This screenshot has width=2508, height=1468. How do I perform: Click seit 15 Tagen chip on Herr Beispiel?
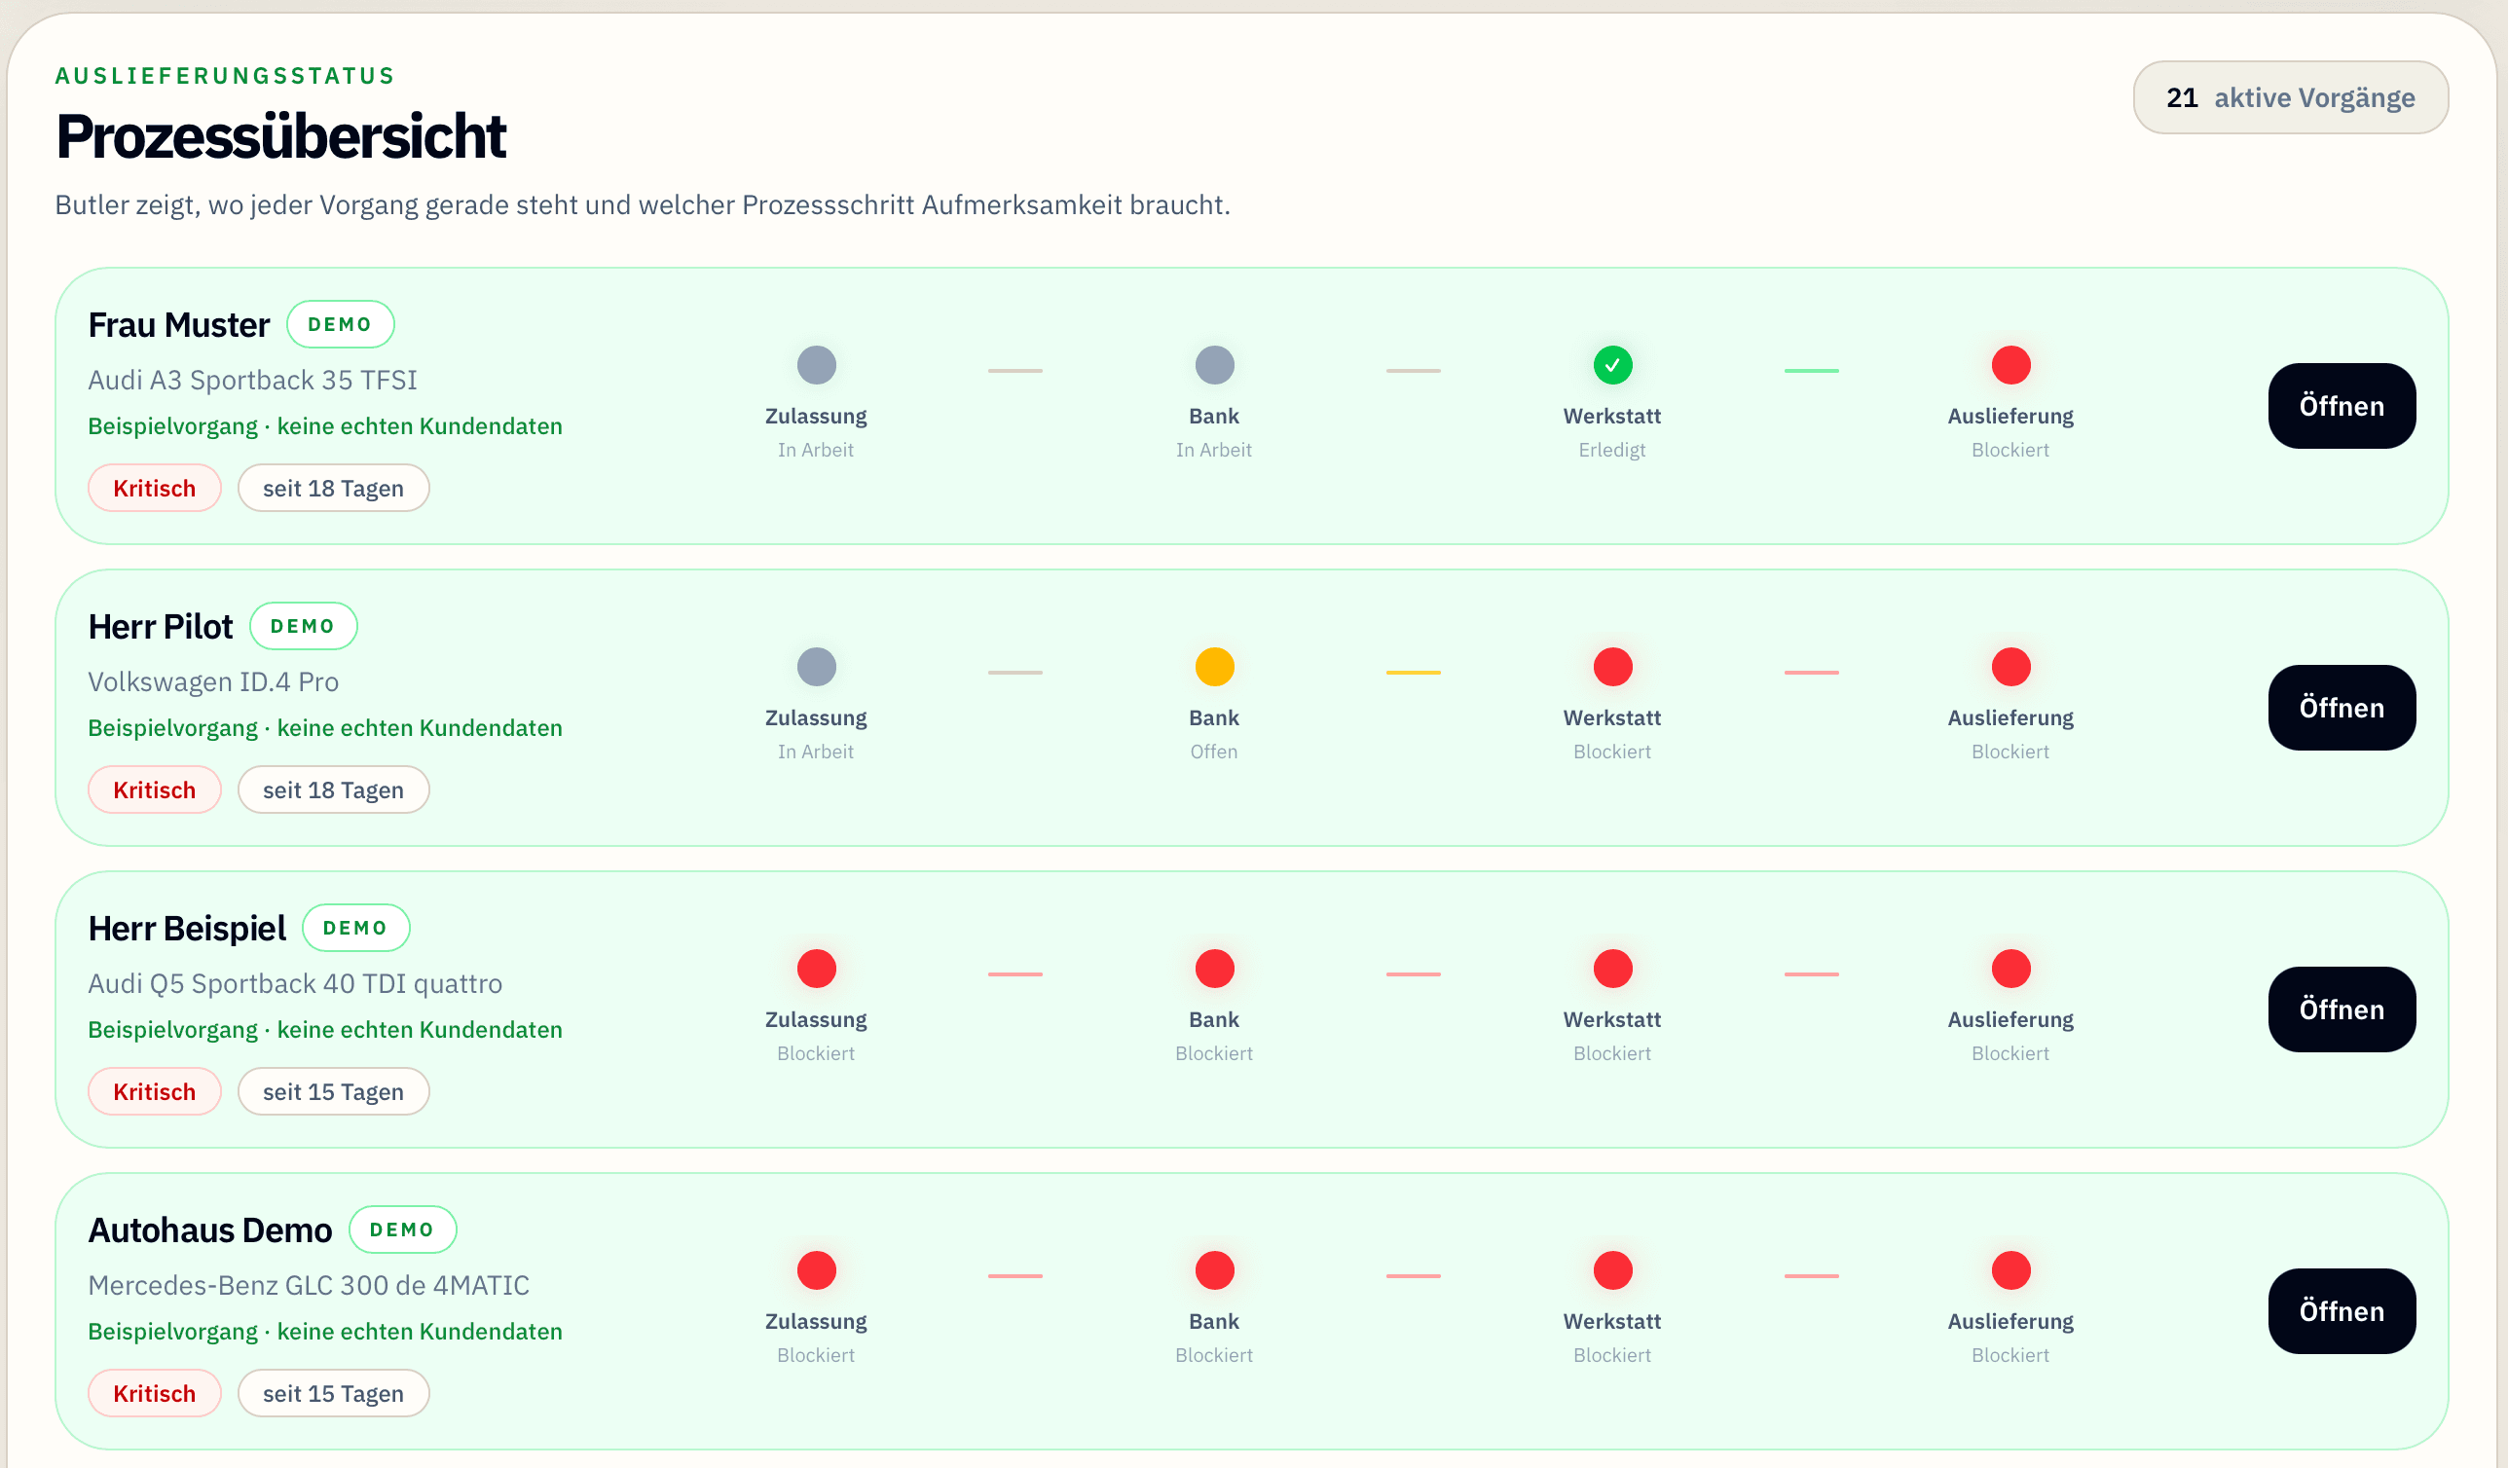(333, 1092)
